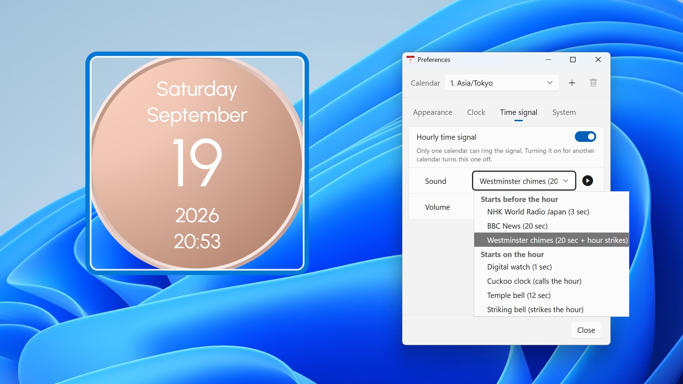683x384 pixels.
Task: Minimize the Preferences window
Action: pyautogui.click(x=548, y=59)
